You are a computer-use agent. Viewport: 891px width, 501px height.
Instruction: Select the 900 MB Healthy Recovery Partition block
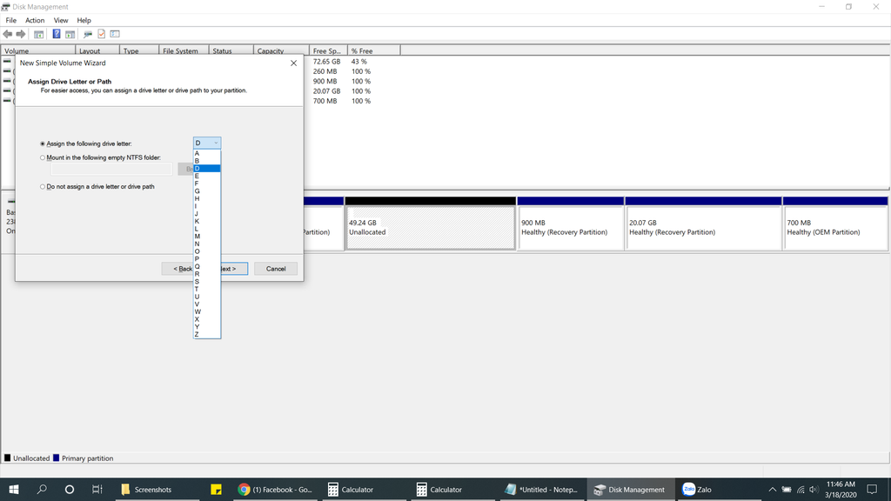pyautogui.click(x=571, y=227)
